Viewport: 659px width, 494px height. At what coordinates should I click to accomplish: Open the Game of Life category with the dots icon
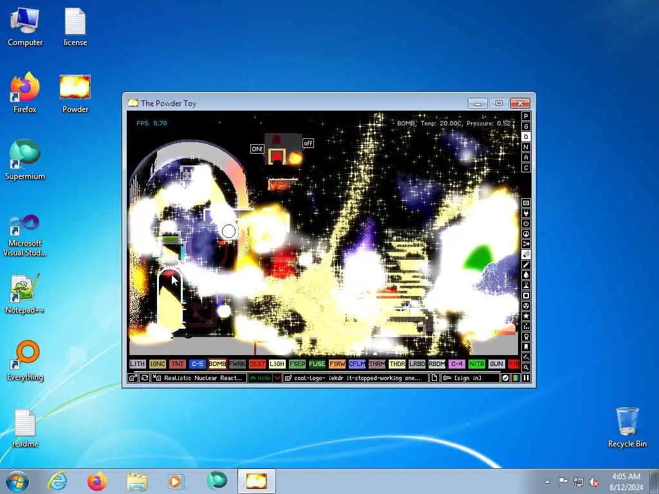[x=526, y=326]
